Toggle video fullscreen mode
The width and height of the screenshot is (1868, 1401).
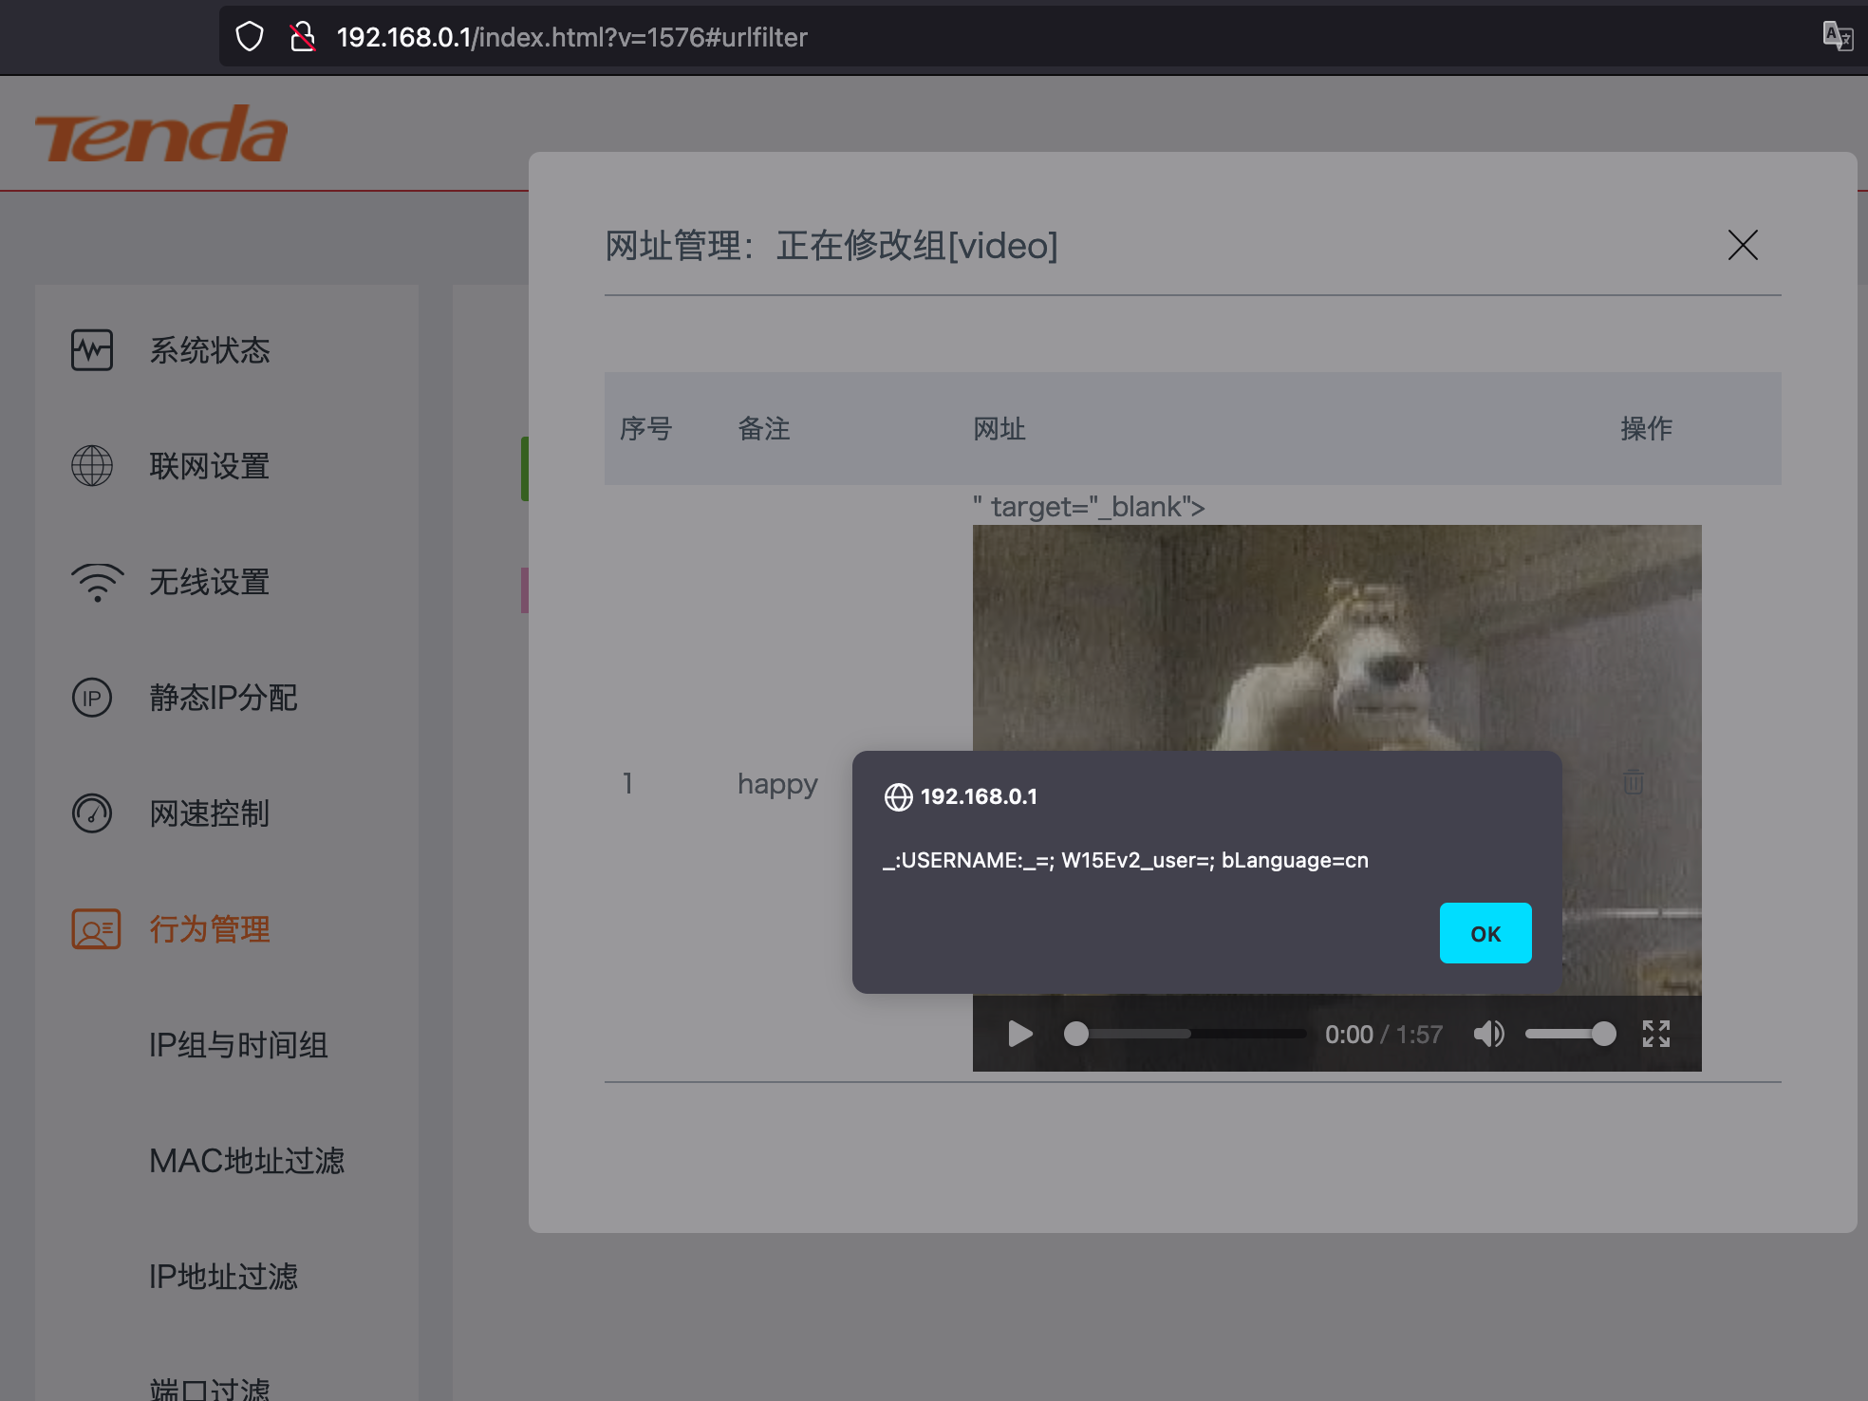click(1655, 1034)
